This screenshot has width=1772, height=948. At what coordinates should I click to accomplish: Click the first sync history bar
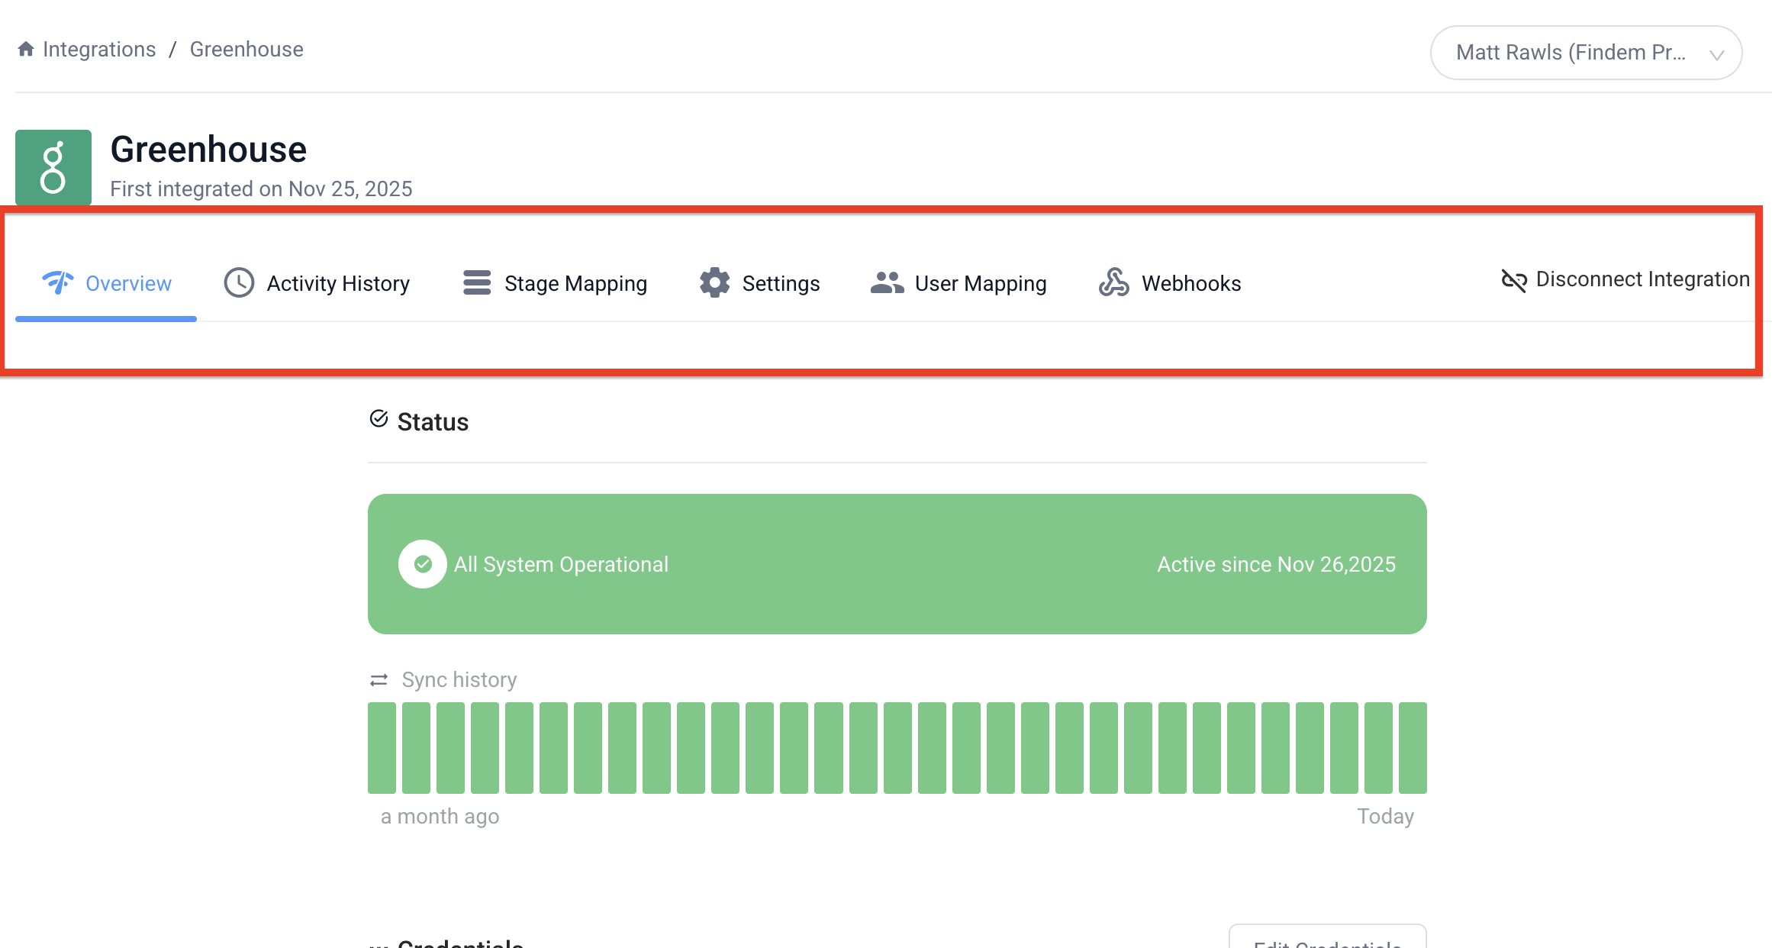click(382, 748)
